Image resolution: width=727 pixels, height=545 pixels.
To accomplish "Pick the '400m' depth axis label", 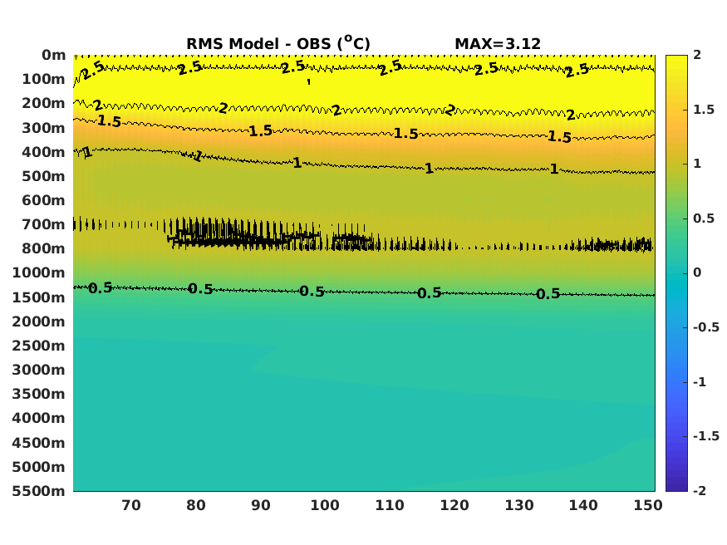I will tap(43, 152).
